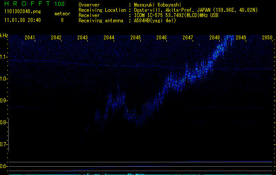The width and height of the screenshot is (276, 175).
Task: Click the Ogata-vill. Akita-Pref. JAPAN location text
Action: tap(196, 10)
